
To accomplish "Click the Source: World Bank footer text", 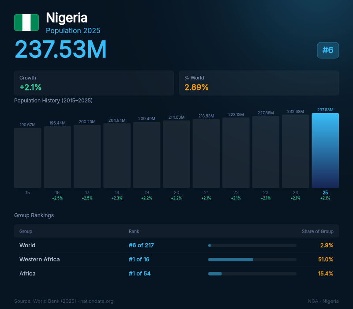I will tap(64, 301).
